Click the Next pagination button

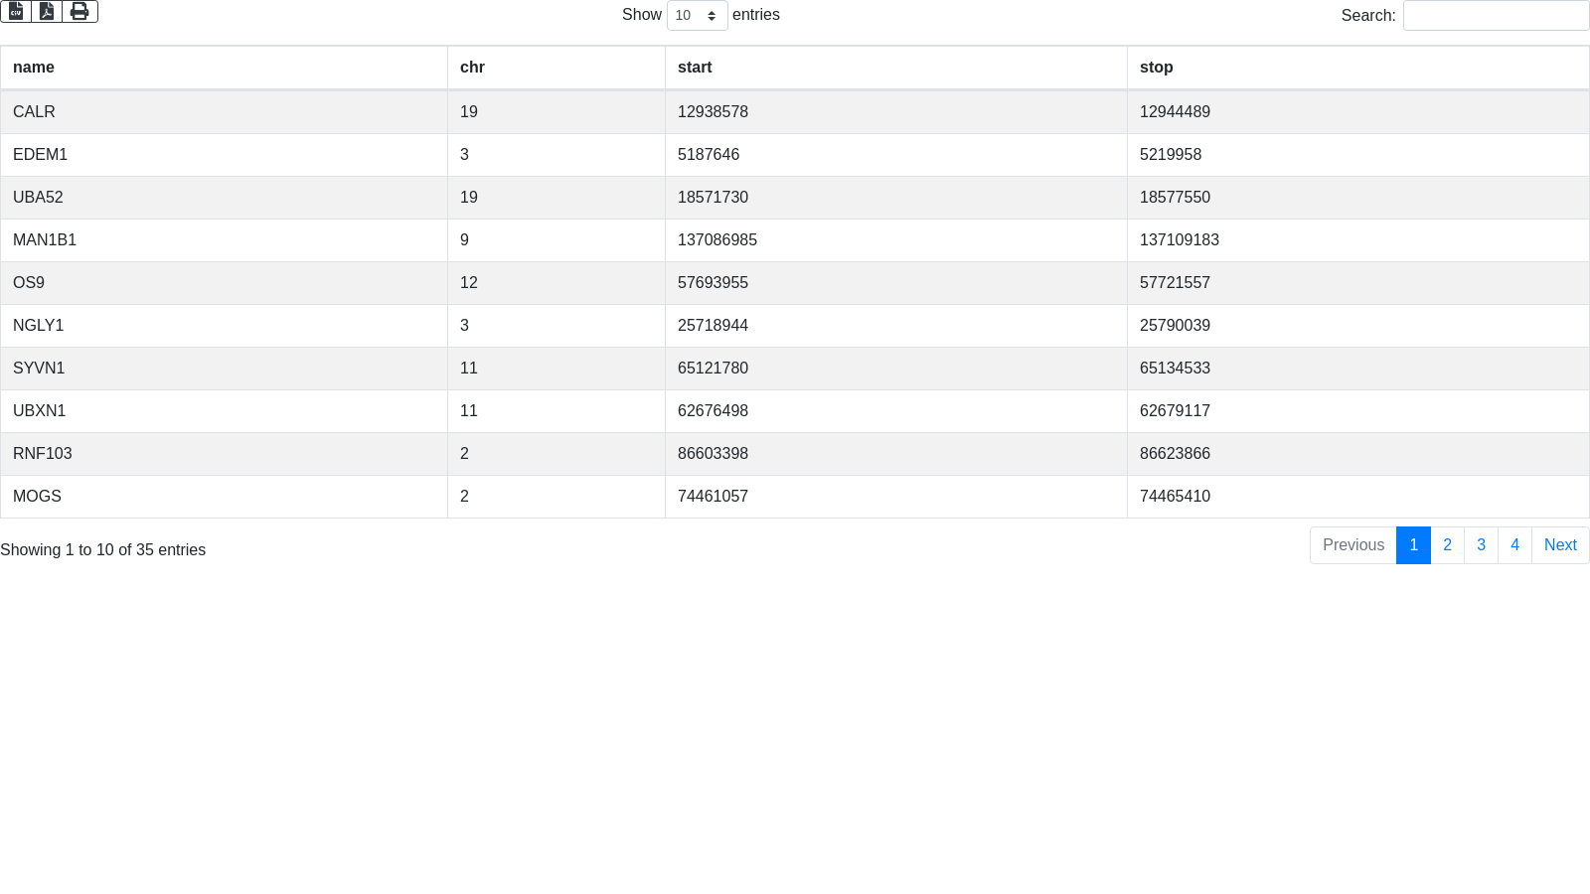[x=1560, y=545]
